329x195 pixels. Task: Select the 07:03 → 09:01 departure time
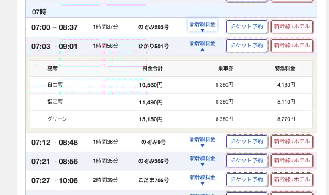[54, 47]
